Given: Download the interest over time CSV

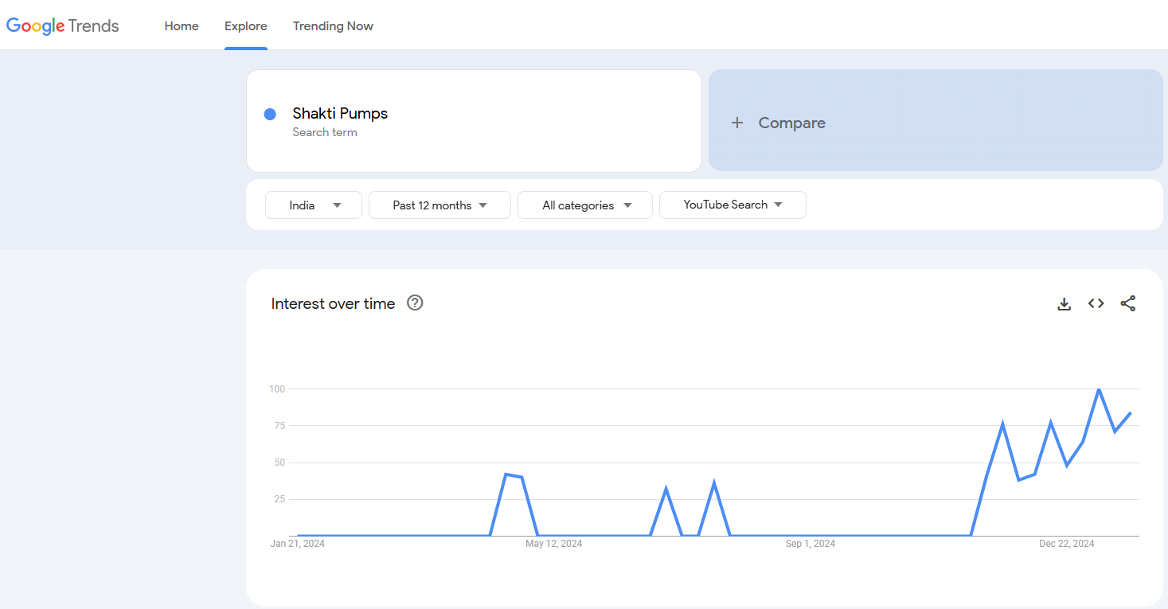Looking at the screenshot, I should pos(1064,303).
